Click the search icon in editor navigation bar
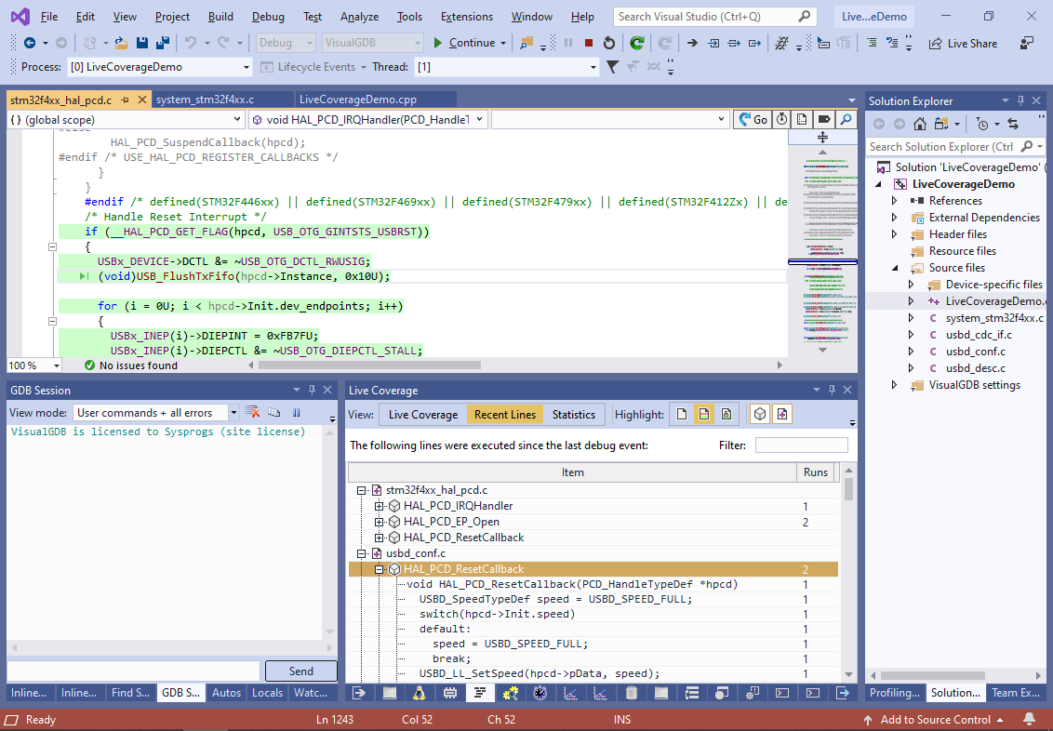Screen dimensions: 1053x731 846,119
